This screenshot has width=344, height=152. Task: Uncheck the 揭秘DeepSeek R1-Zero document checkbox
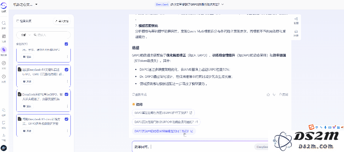point(67,119)
